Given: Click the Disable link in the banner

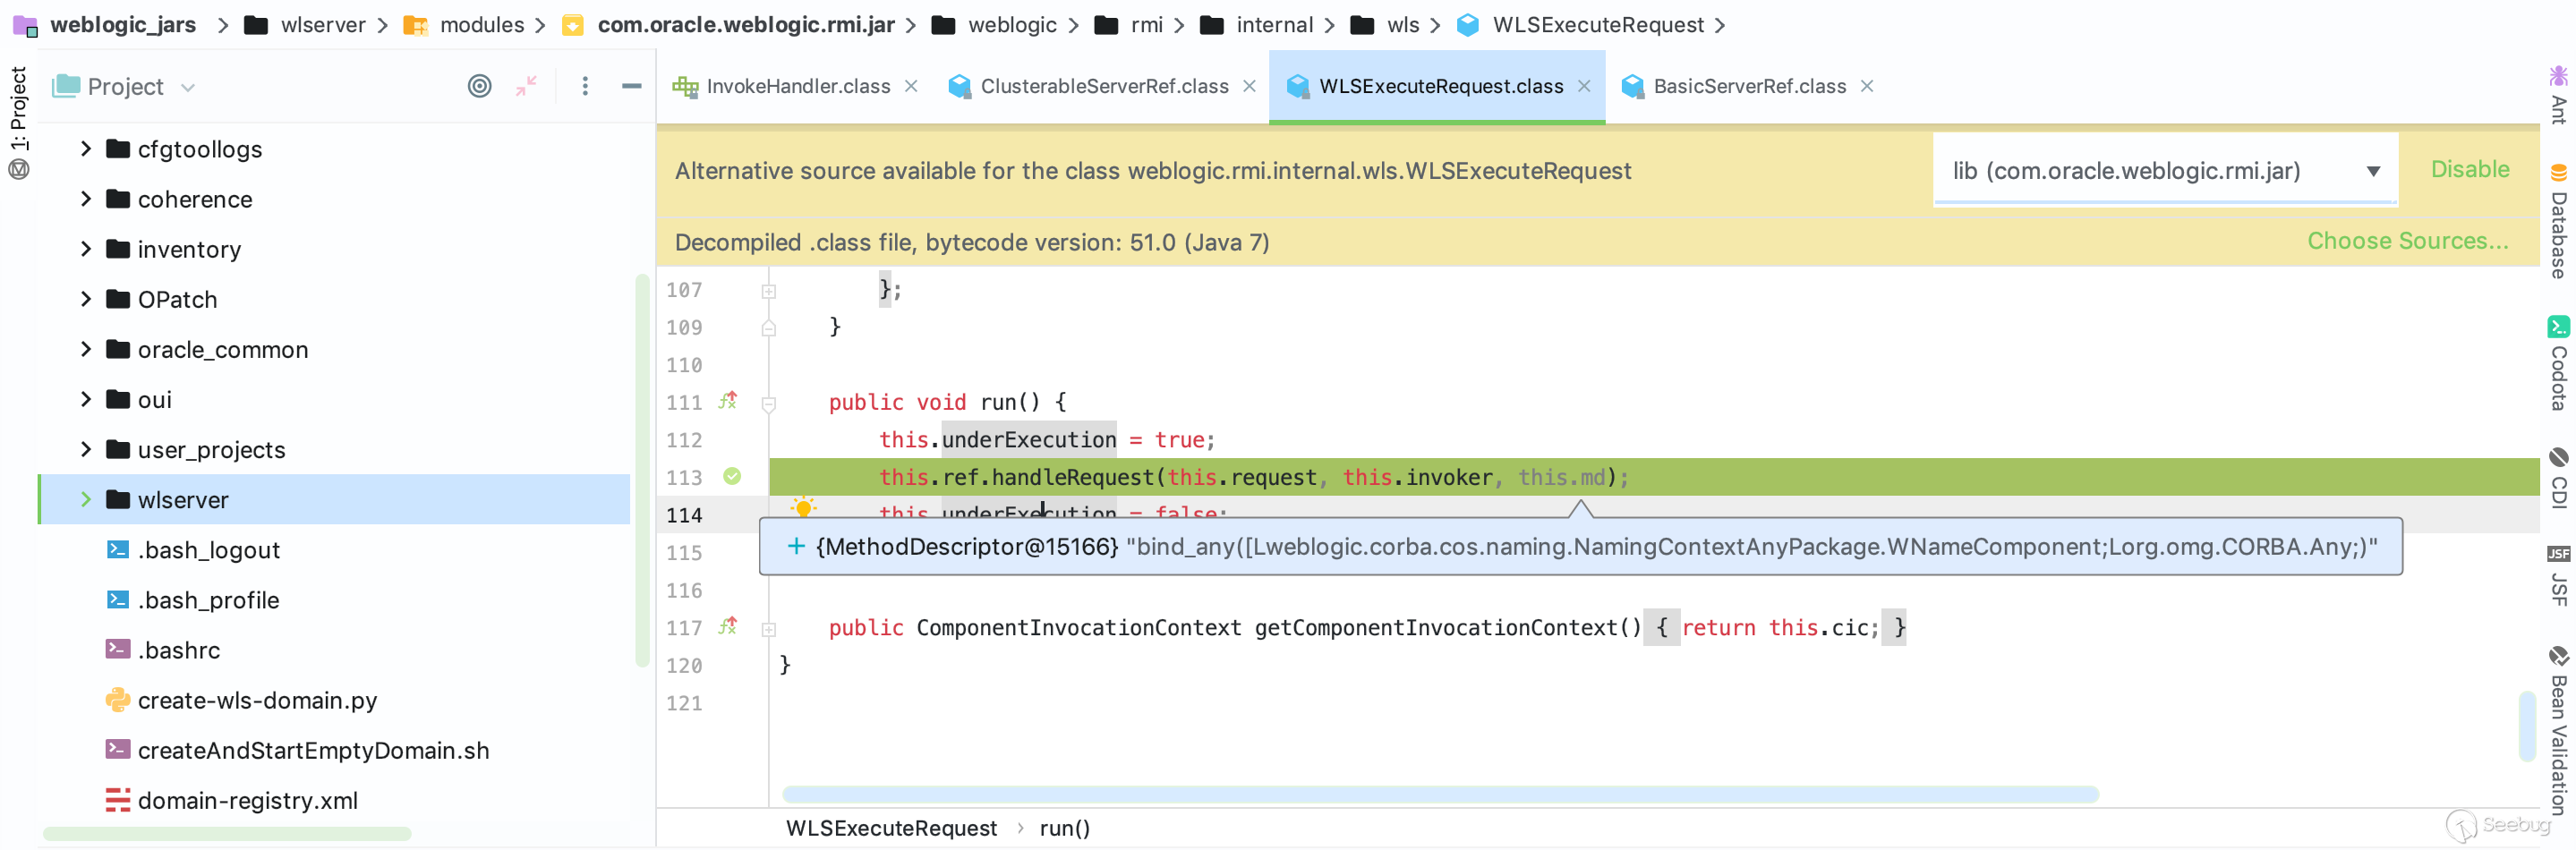Looking at the screenshot, I should click(2469, 169).
